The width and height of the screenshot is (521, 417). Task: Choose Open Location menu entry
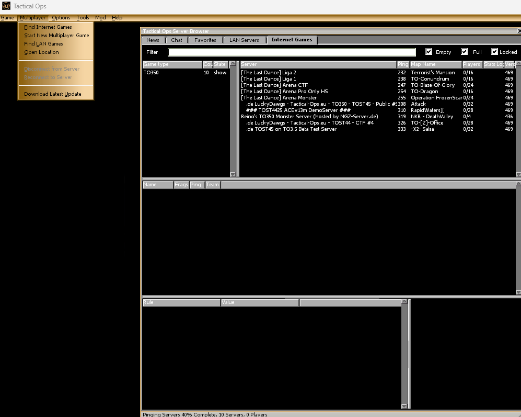(x=56, y=52)
